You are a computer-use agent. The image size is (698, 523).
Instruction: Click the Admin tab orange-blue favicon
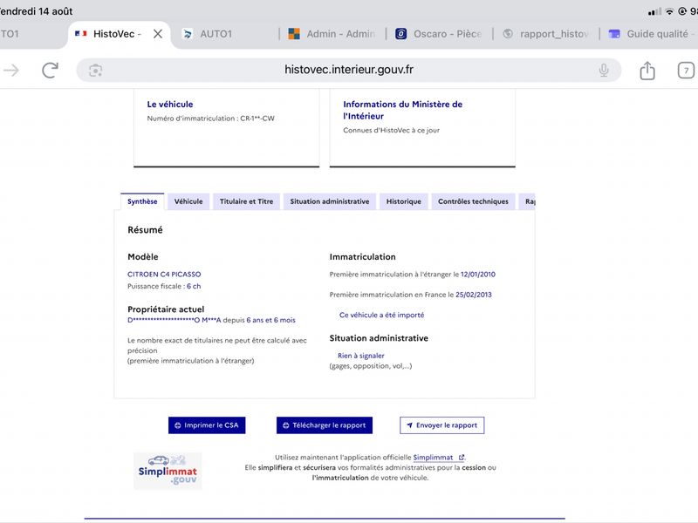294,34
